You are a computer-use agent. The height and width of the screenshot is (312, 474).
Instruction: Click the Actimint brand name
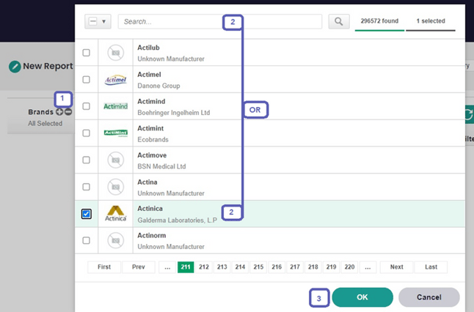tap(150, 128)
